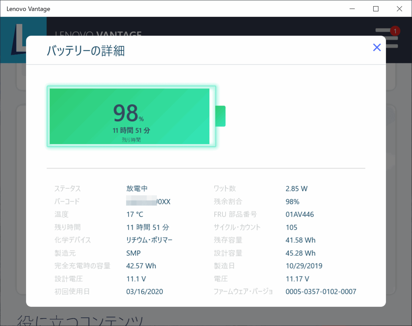Close the Lenovo Vantage window
This screenshot has height=326, width=412.
400,9
